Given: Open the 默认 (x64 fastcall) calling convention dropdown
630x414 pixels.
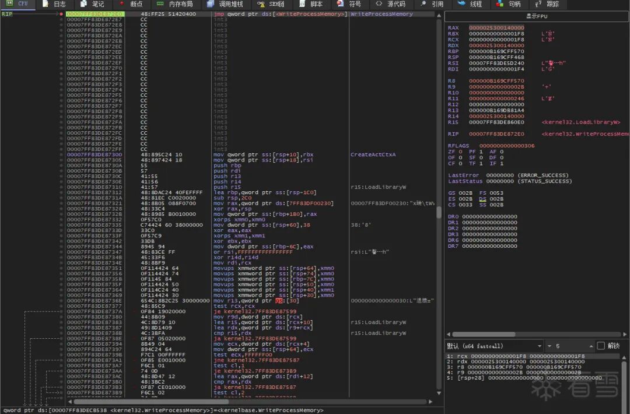Looking at the screenshot, I should click(x=495, y=346).
